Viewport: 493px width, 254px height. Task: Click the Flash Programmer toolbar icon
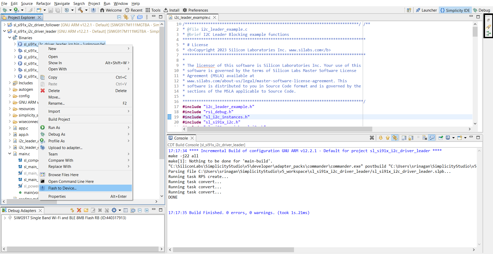(x=93, y=10)
